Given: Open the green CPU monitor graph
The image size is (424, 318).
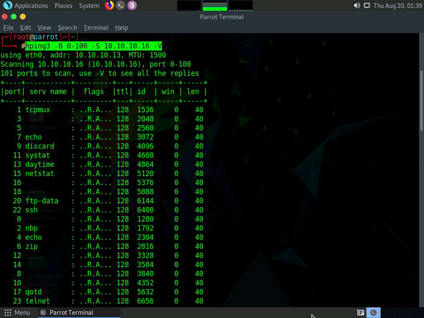Looking at the screenshot, I should pyautogui.click(x=215, y=5).
